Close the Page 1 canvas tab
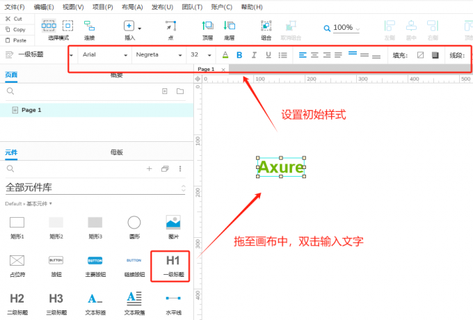Viewport: 473px width, 320px height. tap(223, 70)
